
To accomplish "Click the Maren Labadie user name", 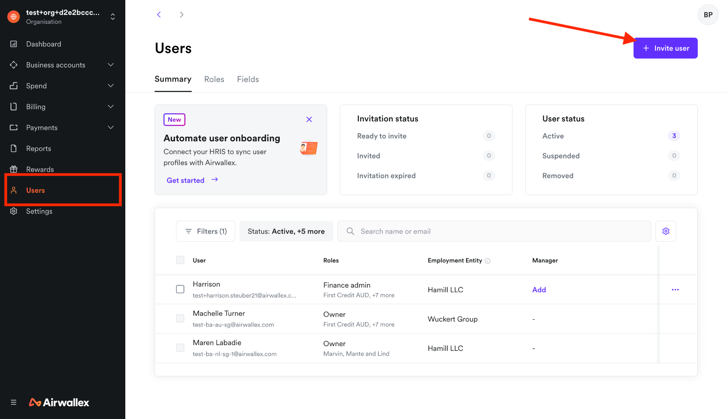I will click(x=217, y=343).
